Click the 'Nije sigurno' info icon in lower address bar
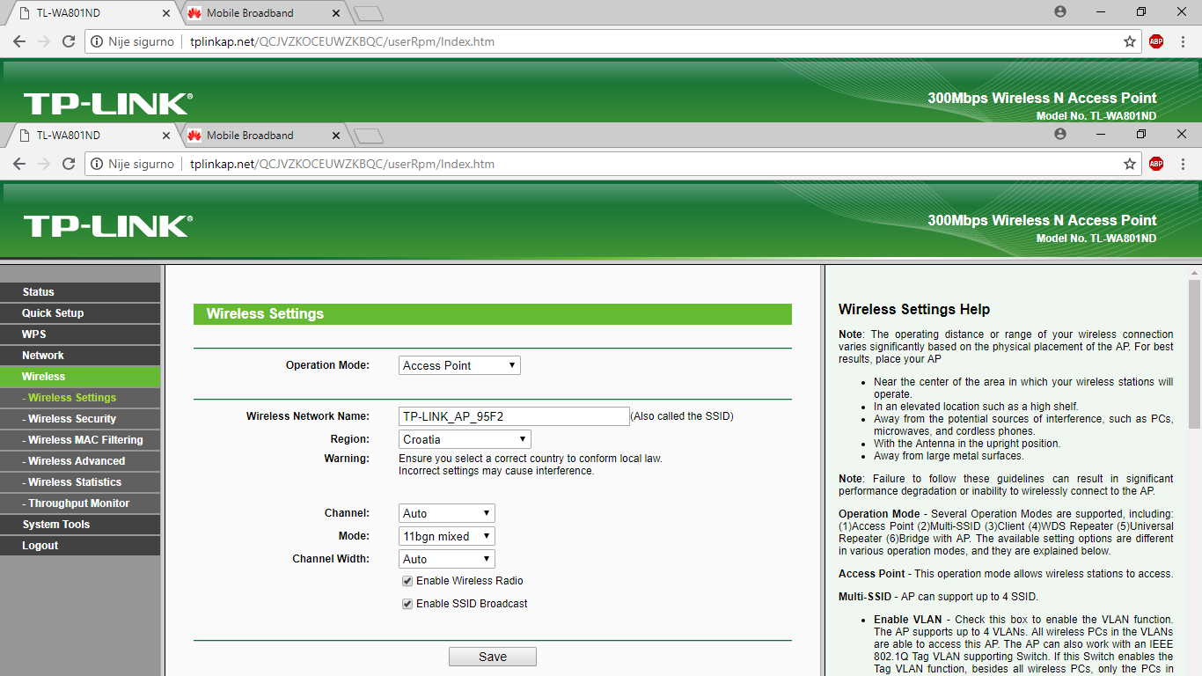The height and width of the screenshot is (676, 1202). (x=96, y=164)
